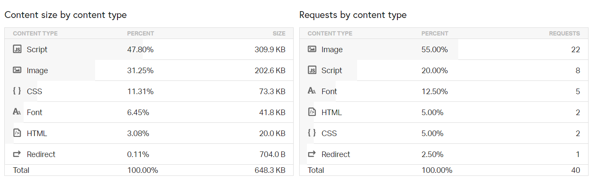Click the Image icon in requests table
Viewport: 592px width, 178px height.
coord(312,49)
